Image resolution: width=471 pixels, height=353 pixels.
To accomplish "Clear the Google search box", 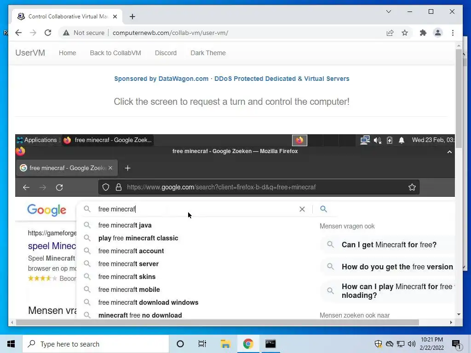I will (x=302, y=209).
